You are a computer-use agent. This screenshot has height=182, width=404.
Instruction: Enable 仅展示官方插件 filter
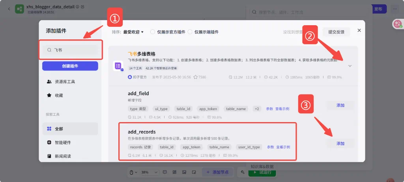coord(153,32)
